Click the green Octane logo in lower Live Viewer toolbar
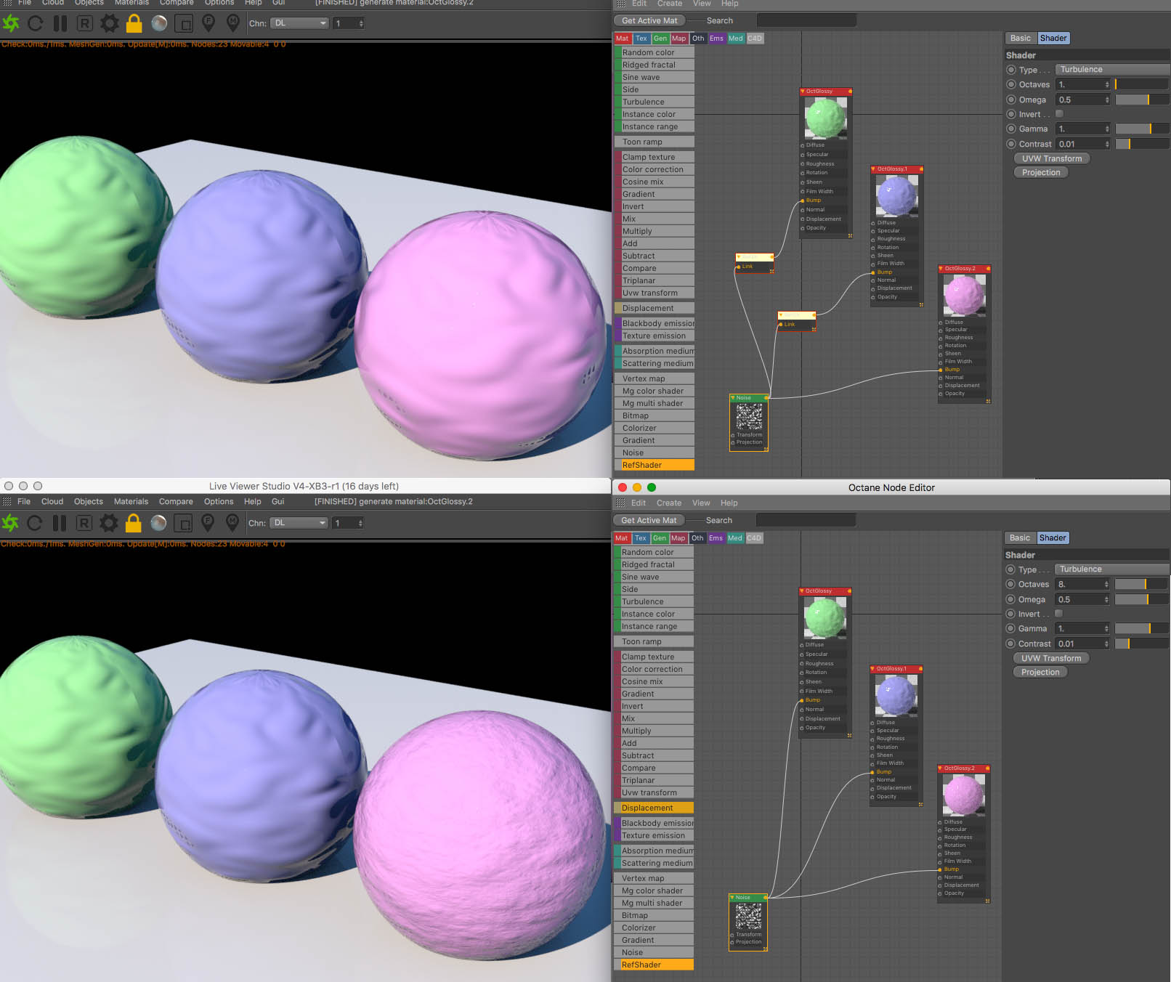 point(10,523)
